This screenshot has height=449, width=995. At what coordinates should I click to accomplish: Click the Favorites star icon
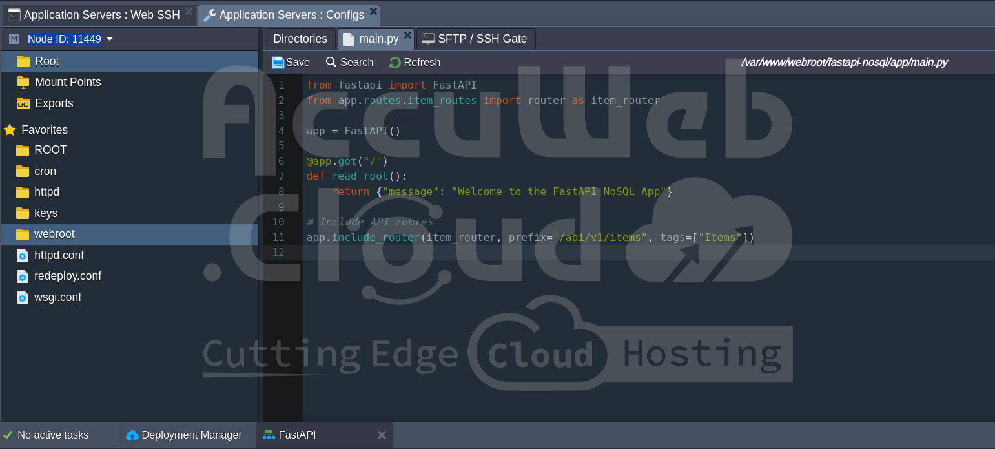(10, 130)
